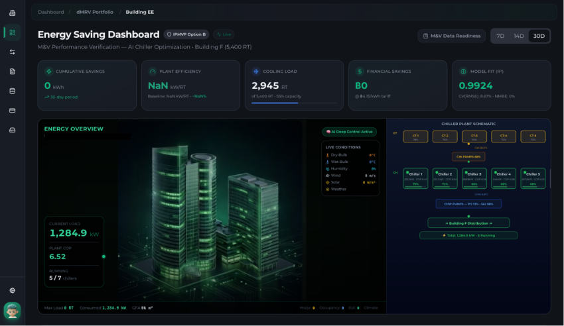Switch the time range to 14D

tap(519, 36)
